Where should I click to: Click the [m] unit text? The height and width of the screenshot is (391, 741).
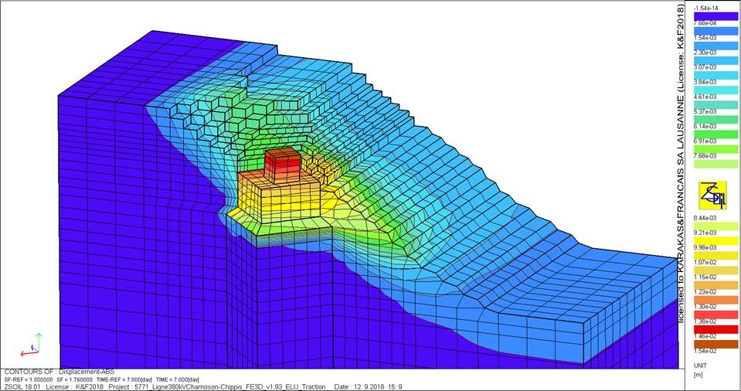[698, 375]
